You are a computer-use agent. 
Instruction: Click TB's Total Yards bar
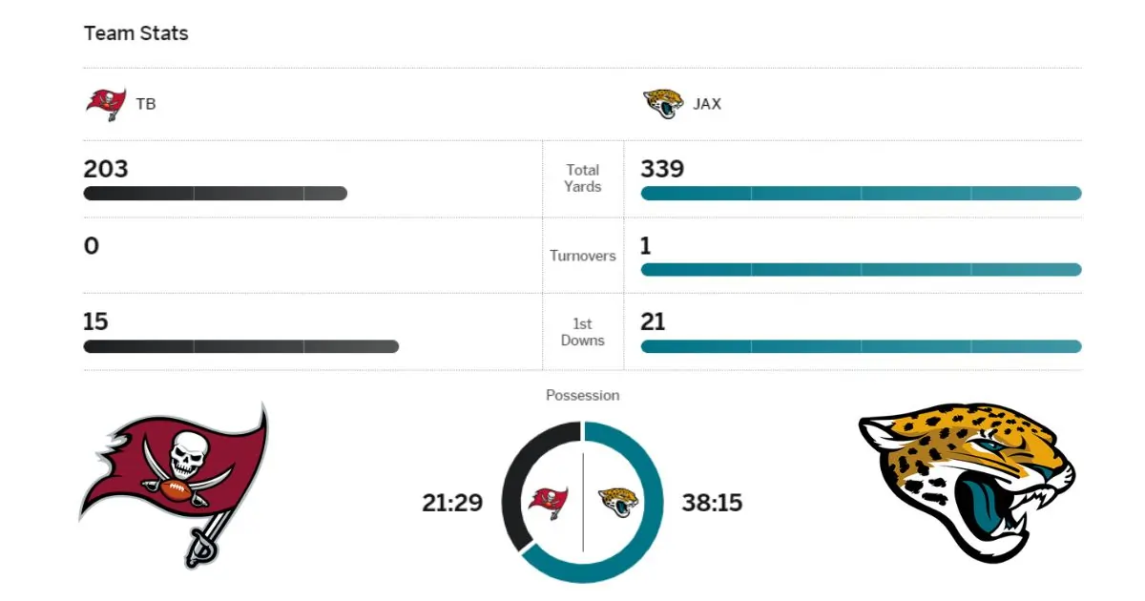[216, 194]
